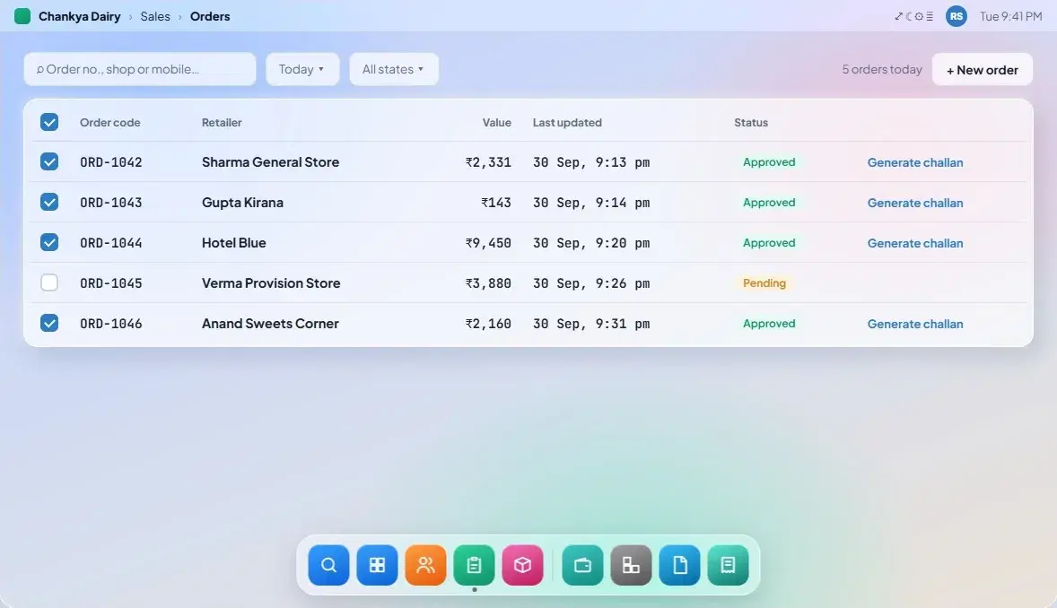This screenshot has height=608, width=1057.
Task: Focus the order no., shop or mobile search field
Action: (x=140, y=69)
